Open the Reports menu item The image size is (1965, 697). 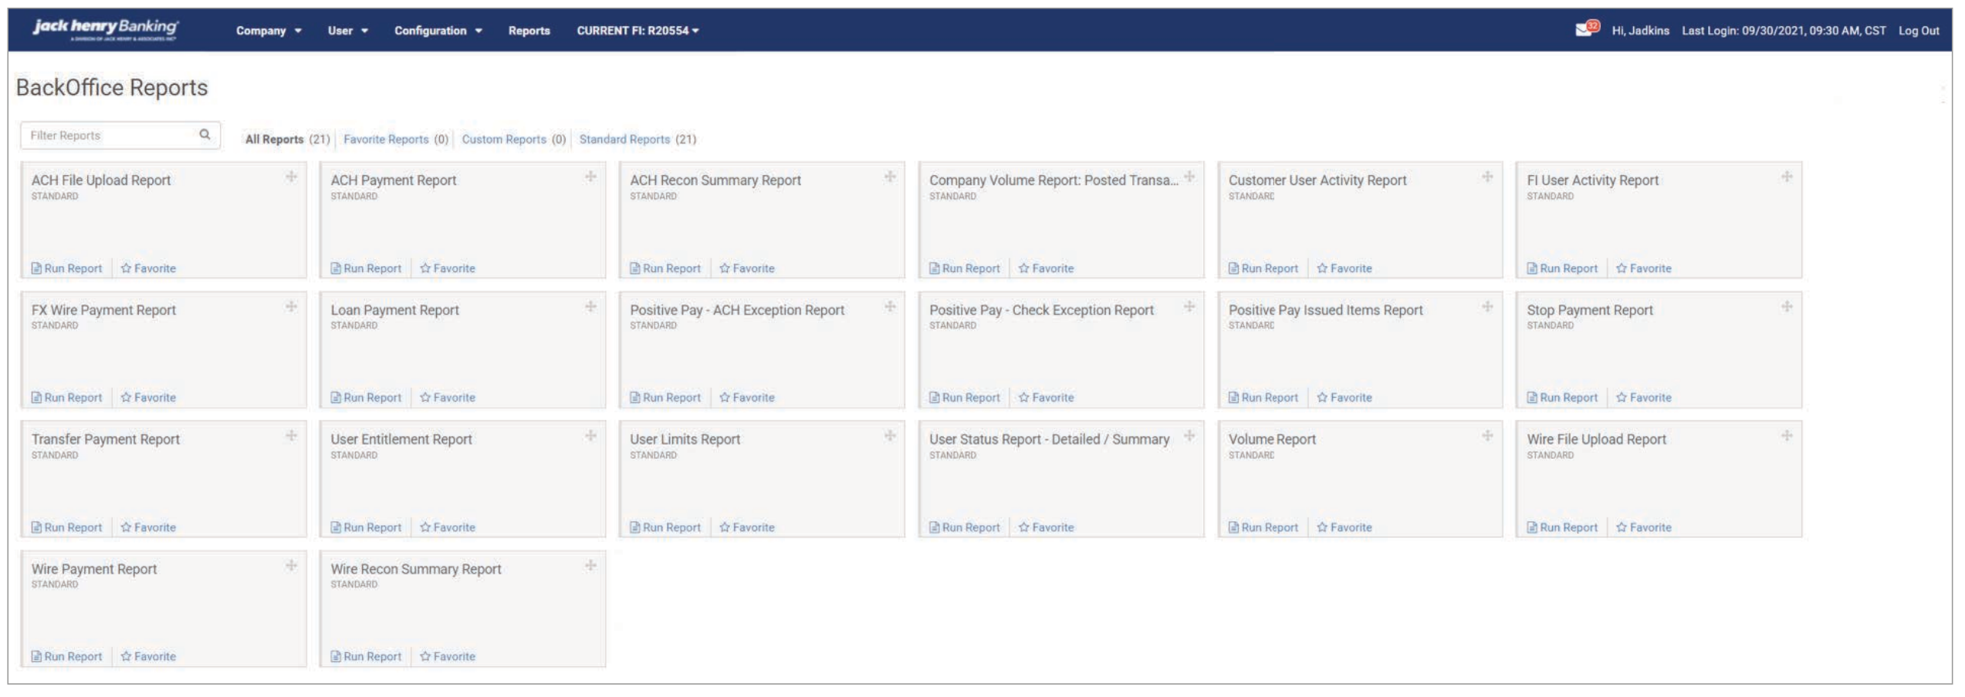(x=529, y=31)
